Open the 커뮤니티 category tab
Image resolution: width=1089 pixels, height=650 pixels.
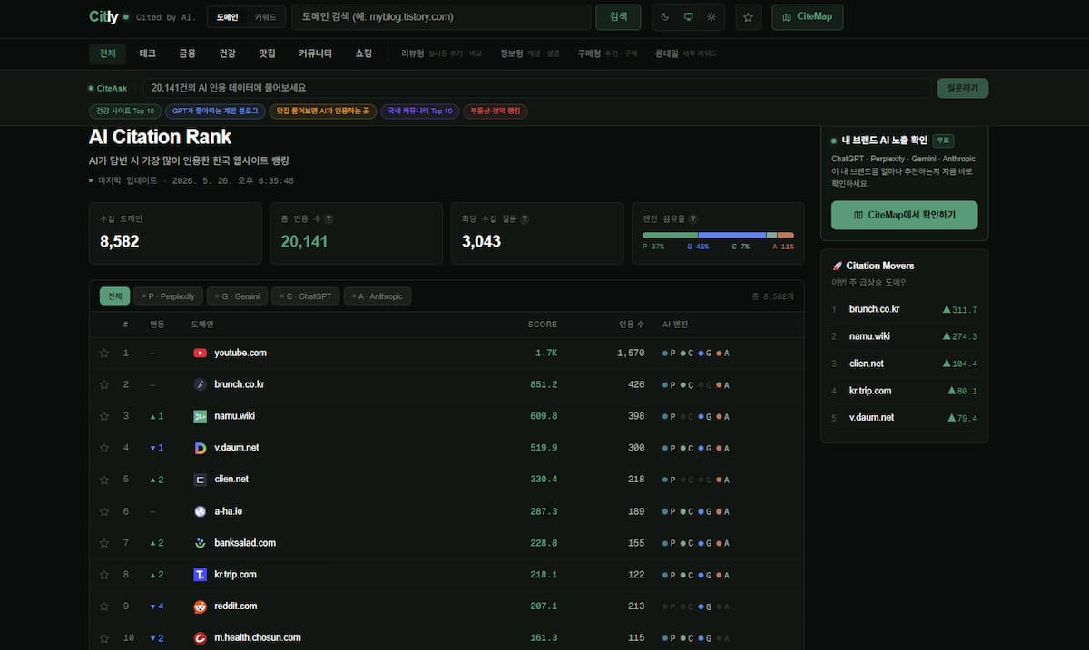(x=315, y=53)
